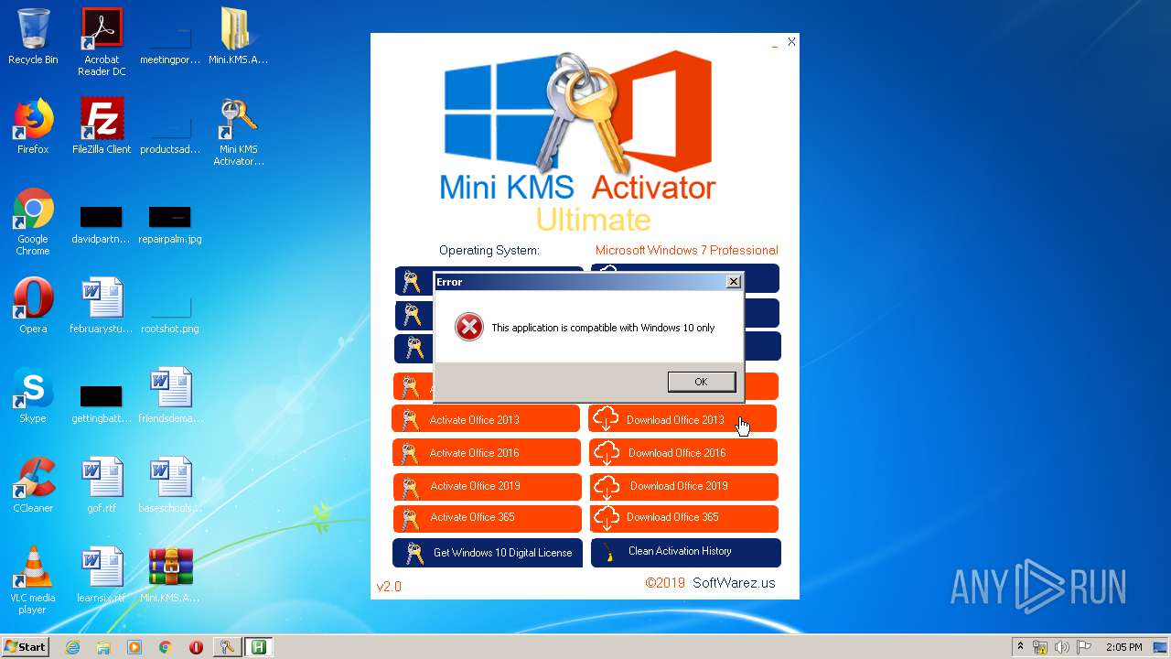
Task: Select the FileZilla Client desktop icon
Action: click(102, 126)
